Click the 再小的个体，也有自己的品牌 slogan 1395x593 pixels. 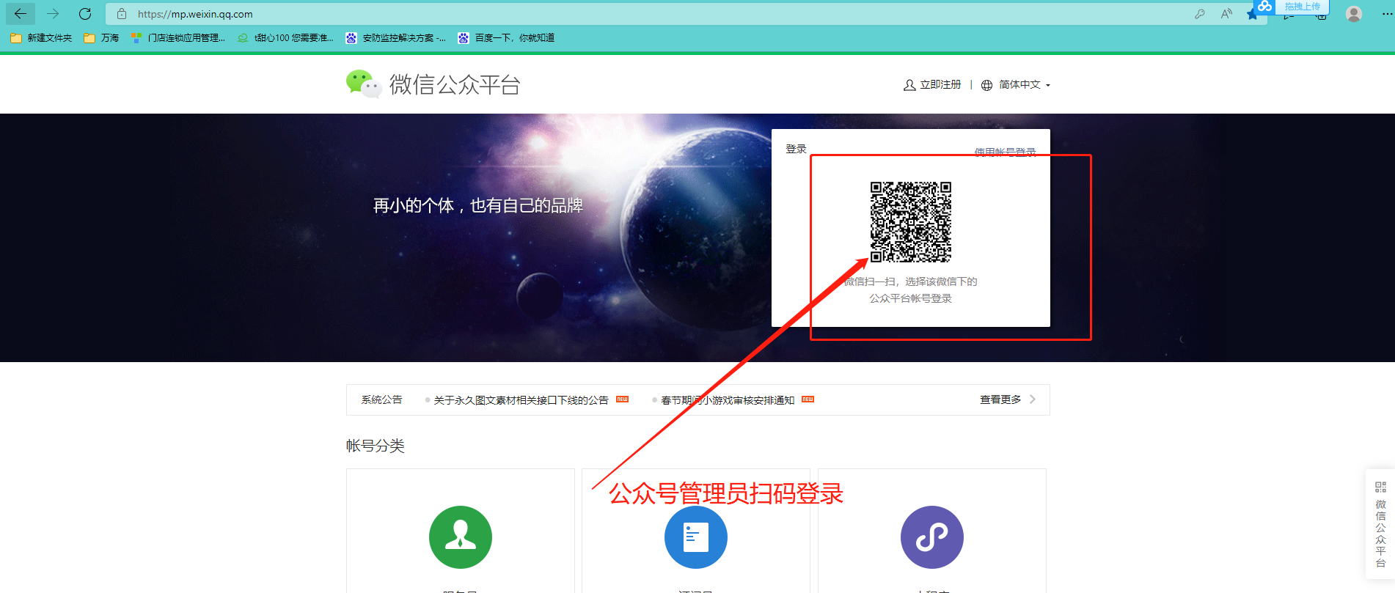(478, 206)
